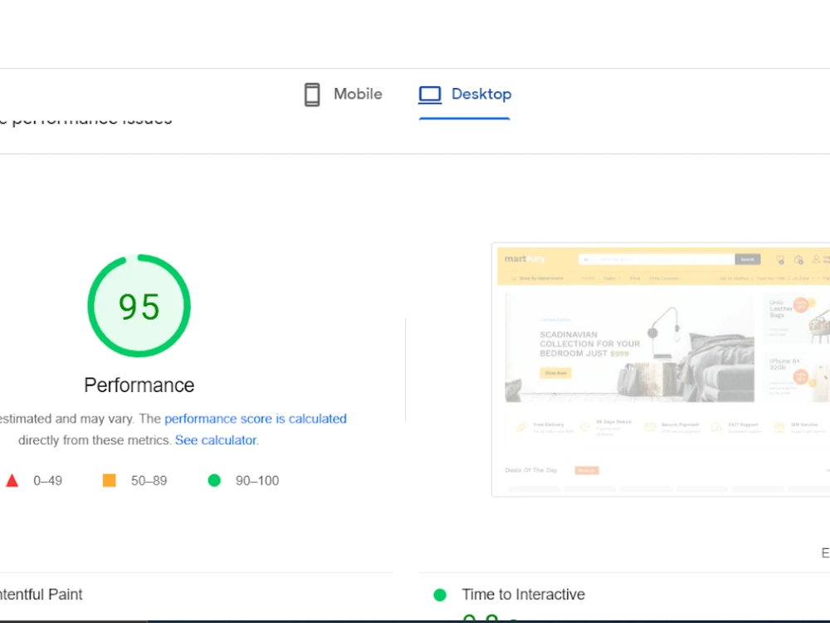
Task: Click the red triangle 0–49 legend icon
Action: click(x=12, y=480)
